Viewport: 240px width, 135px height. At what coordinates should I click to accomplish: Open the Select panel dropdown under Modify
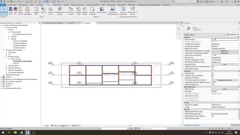pos(4,16)
